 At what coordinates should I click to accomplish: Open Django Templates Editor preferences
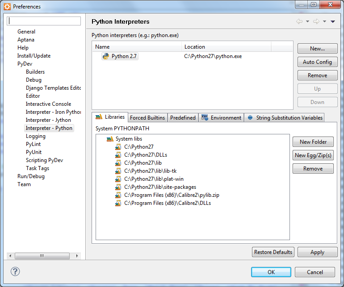53,88
